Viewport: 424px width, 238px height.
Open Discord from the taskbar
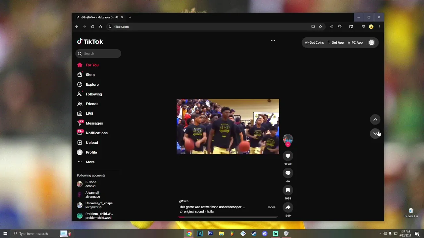pos(265,234)
